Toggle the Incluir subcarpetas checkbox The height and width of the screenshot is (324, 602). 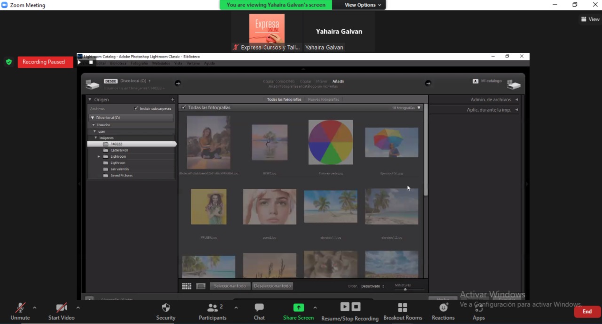point(136,108)
